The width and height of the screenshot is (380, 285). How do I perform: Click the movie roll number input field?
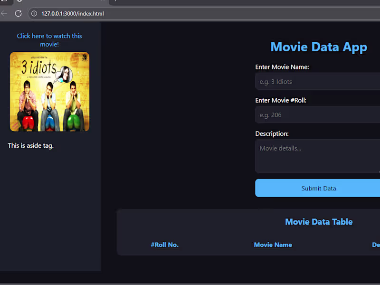pyautogui.click(x=318, y=114)
